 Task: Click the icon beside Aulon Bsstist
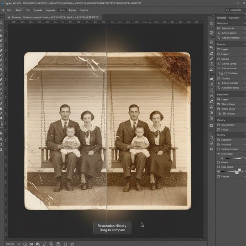pyautogui.click(x=219, y=28)
